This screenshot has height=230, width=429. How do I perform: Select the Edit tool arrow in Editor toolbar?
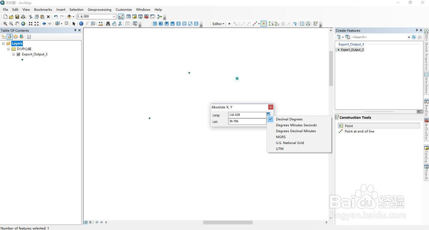tap(230, 24)
